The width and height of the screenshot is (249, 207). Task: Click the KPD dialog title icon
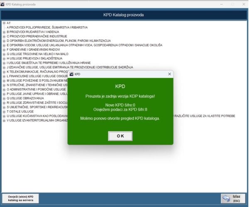(71, 74)
